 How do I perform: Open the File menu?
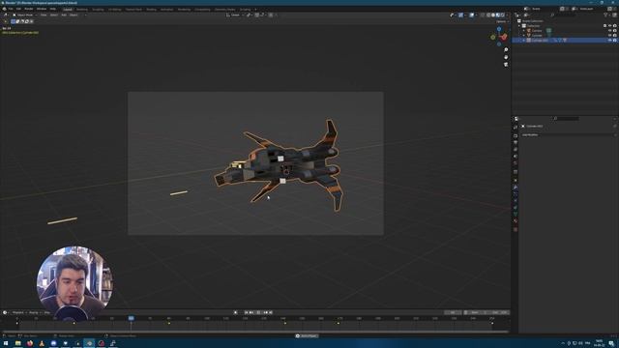pyautogui.click(x=11, y=9)
